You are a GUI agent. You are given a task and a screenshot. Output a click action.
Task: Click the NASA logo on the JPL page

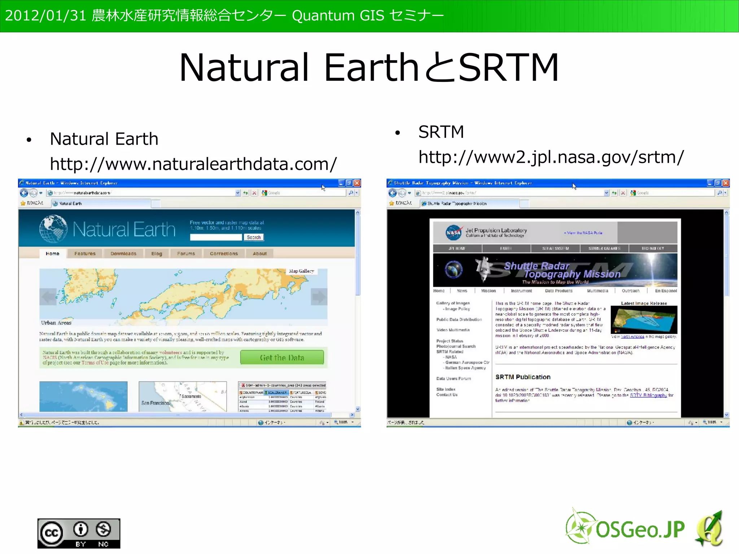(x=454, y=233)
